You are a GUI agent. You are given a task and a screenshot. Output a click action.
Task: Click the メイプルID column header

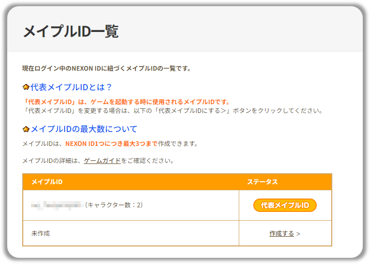click(x=47, y=182)
